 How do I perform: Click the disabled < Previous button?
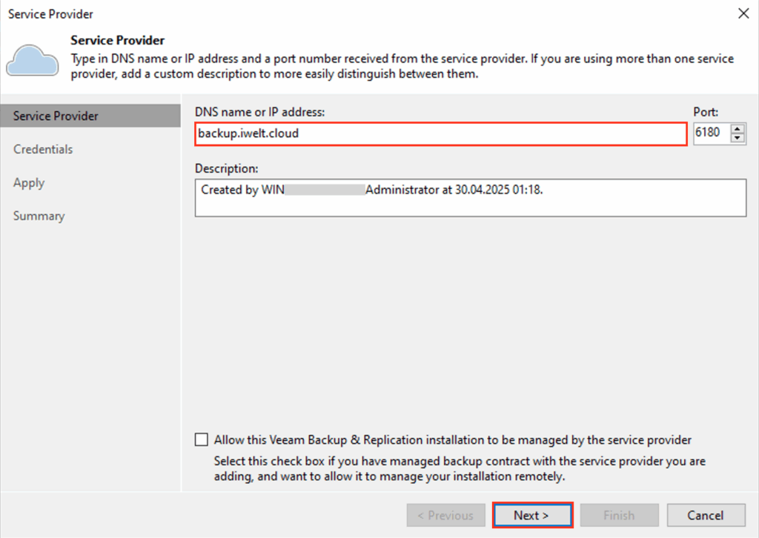(445, 515)
